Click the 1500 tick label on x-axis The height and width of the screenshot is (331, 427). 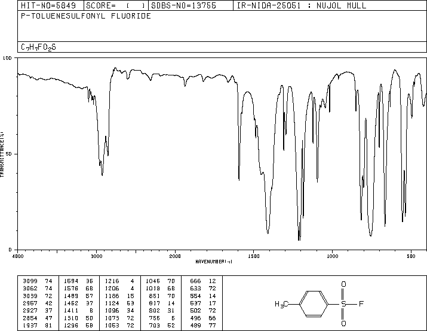pyautogui.click(x=254, y=256)
